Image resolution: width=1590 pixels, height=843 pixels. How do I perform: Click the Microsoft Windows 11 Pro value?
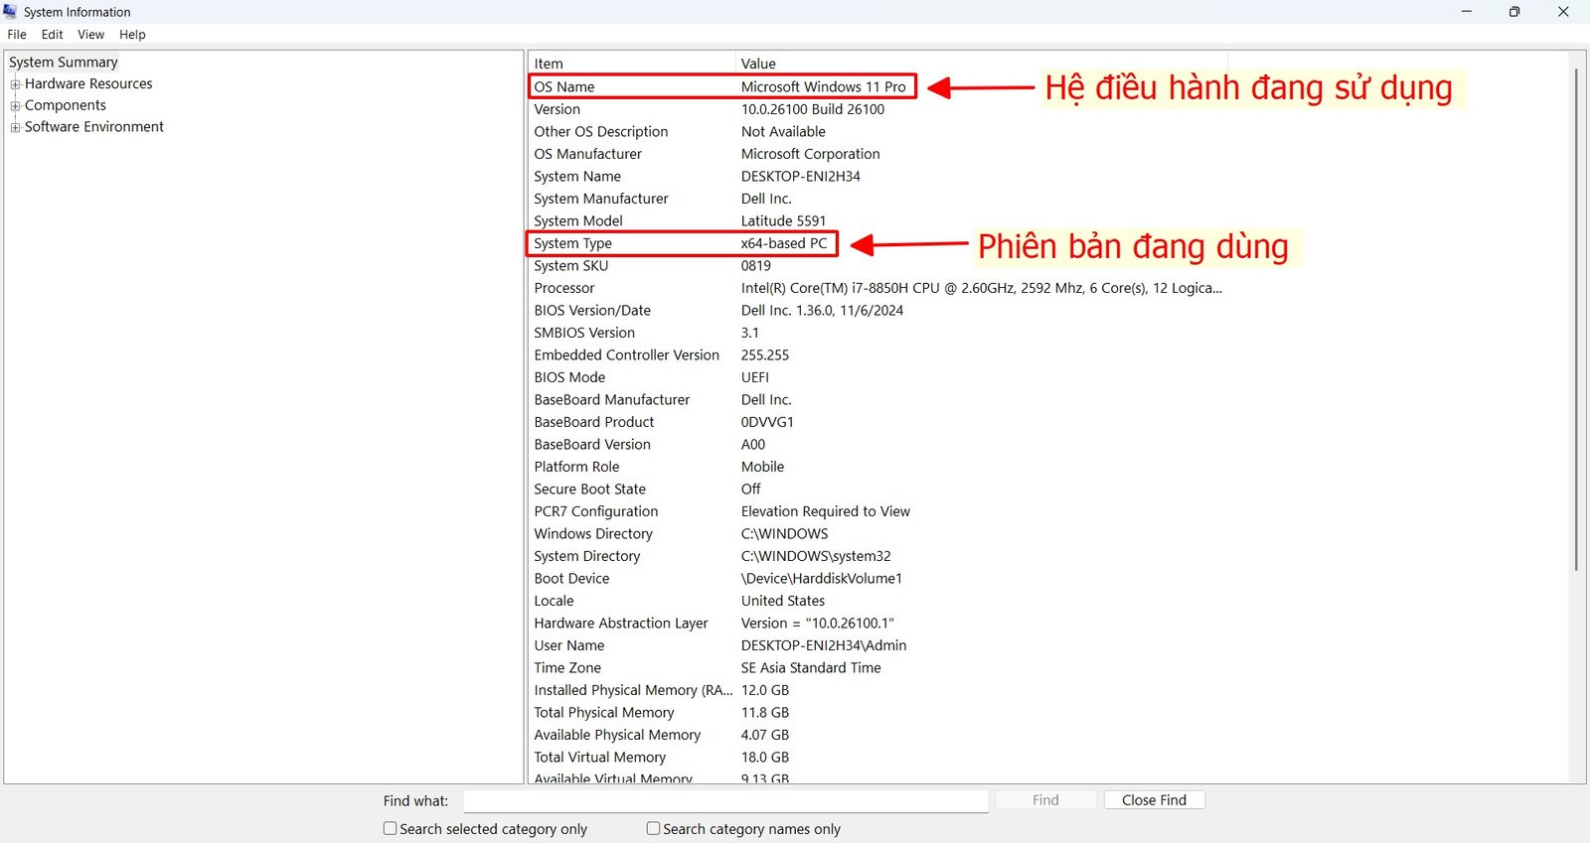coord(823,86)
